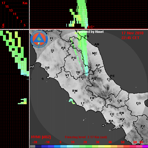Click the FG city label
148x148 pixels.
139,103
